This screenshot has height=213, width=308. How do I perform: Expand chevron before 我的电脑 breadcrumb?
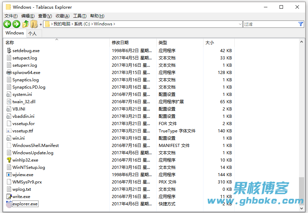[52, 24]
